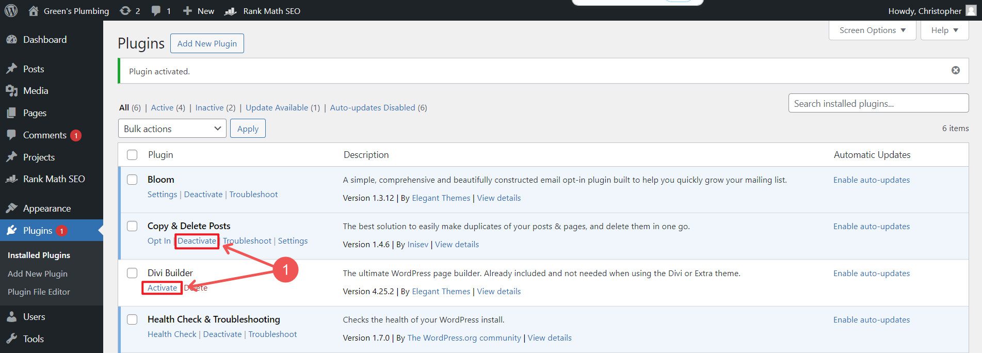
Task: Filter by Inactive plugins
Action: pyautogui.click(x=209, y=107)
